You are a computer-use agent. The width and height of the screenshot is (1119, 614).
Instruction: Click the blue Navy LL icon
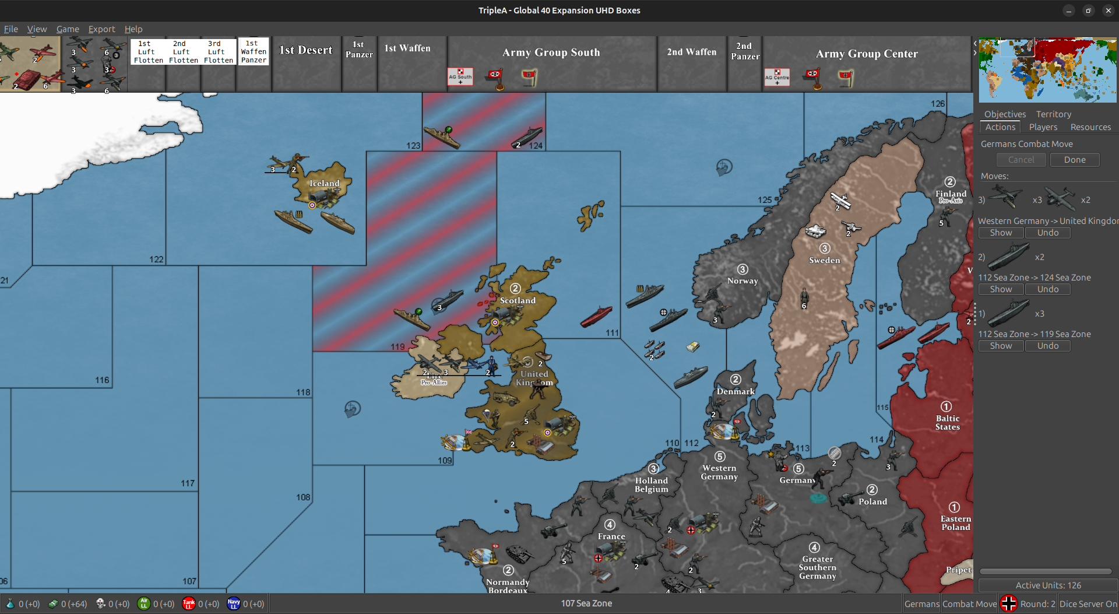pyautogui.click(x=233, y=604)
